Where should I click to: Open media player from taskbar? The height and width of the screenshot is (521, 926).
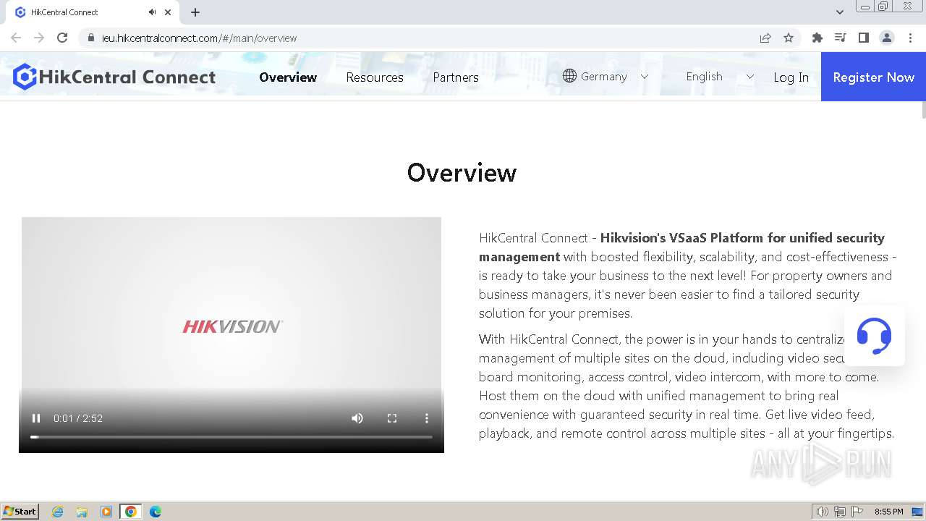[x=106, y=512]
